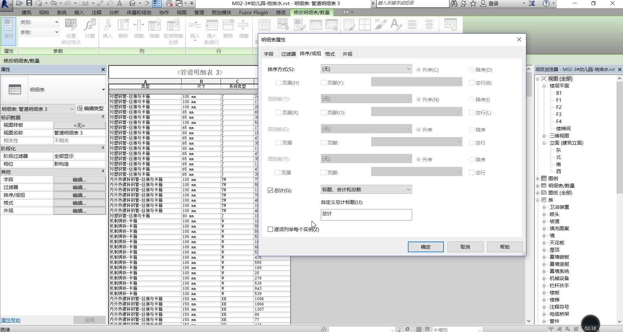Expand the 三维视图 node in the project browser
Image resolution: width=623 pixels, height=332 pixels.
[544, 136]
